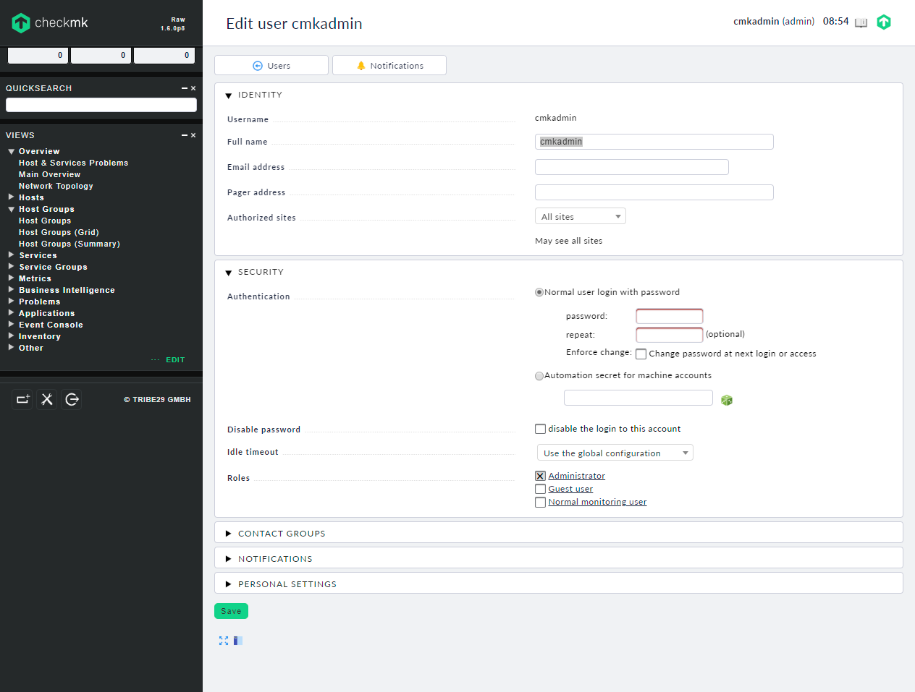Click the first tactical overview counter
Screen dimensions: 915x692
point(38,55)
